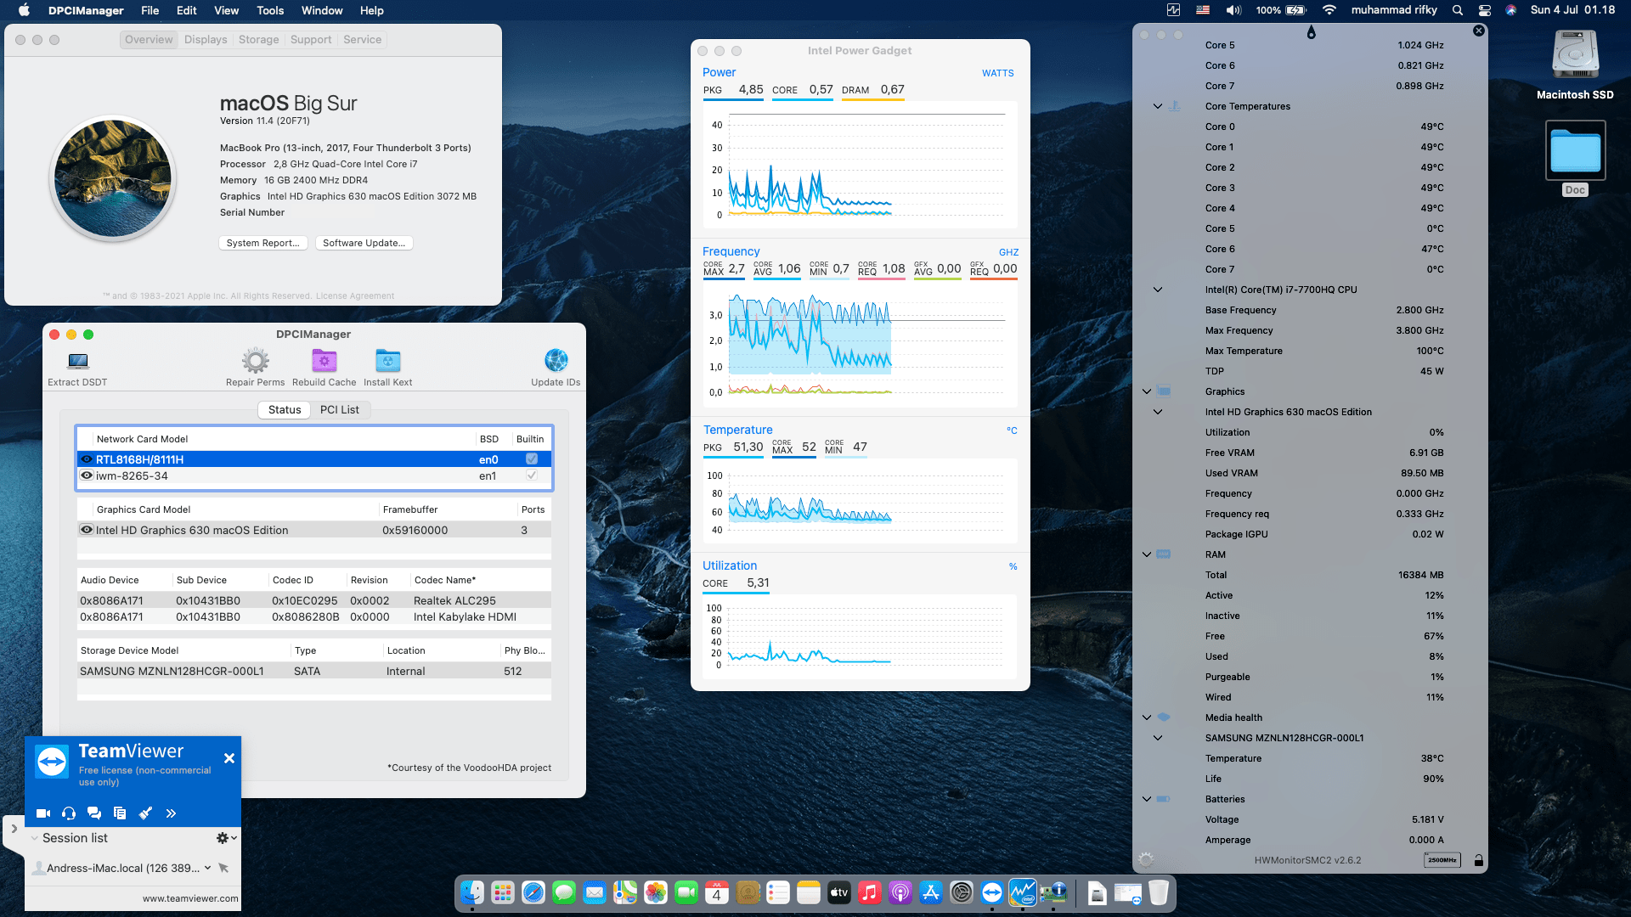This screenshot has width=1631, height=917.
Task: Select the Status tab in DPCIManager
Action: [x=285, y=409]
